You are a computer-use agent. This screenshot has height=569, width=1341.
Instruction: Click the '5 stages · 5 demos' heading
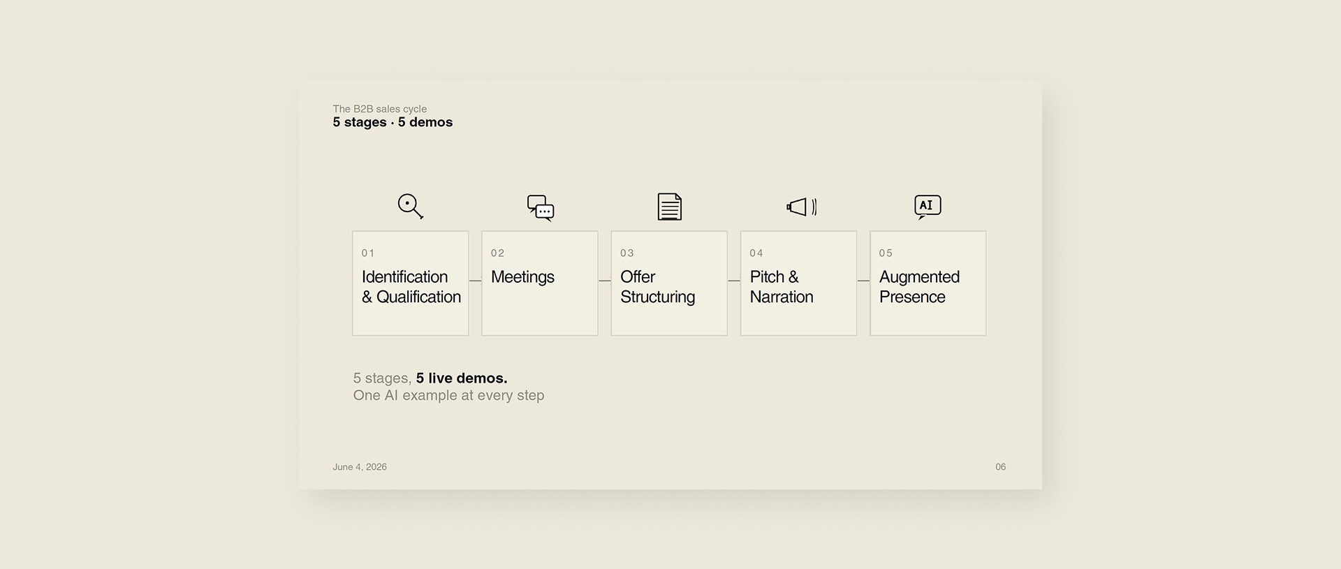[x=393, y=122]
